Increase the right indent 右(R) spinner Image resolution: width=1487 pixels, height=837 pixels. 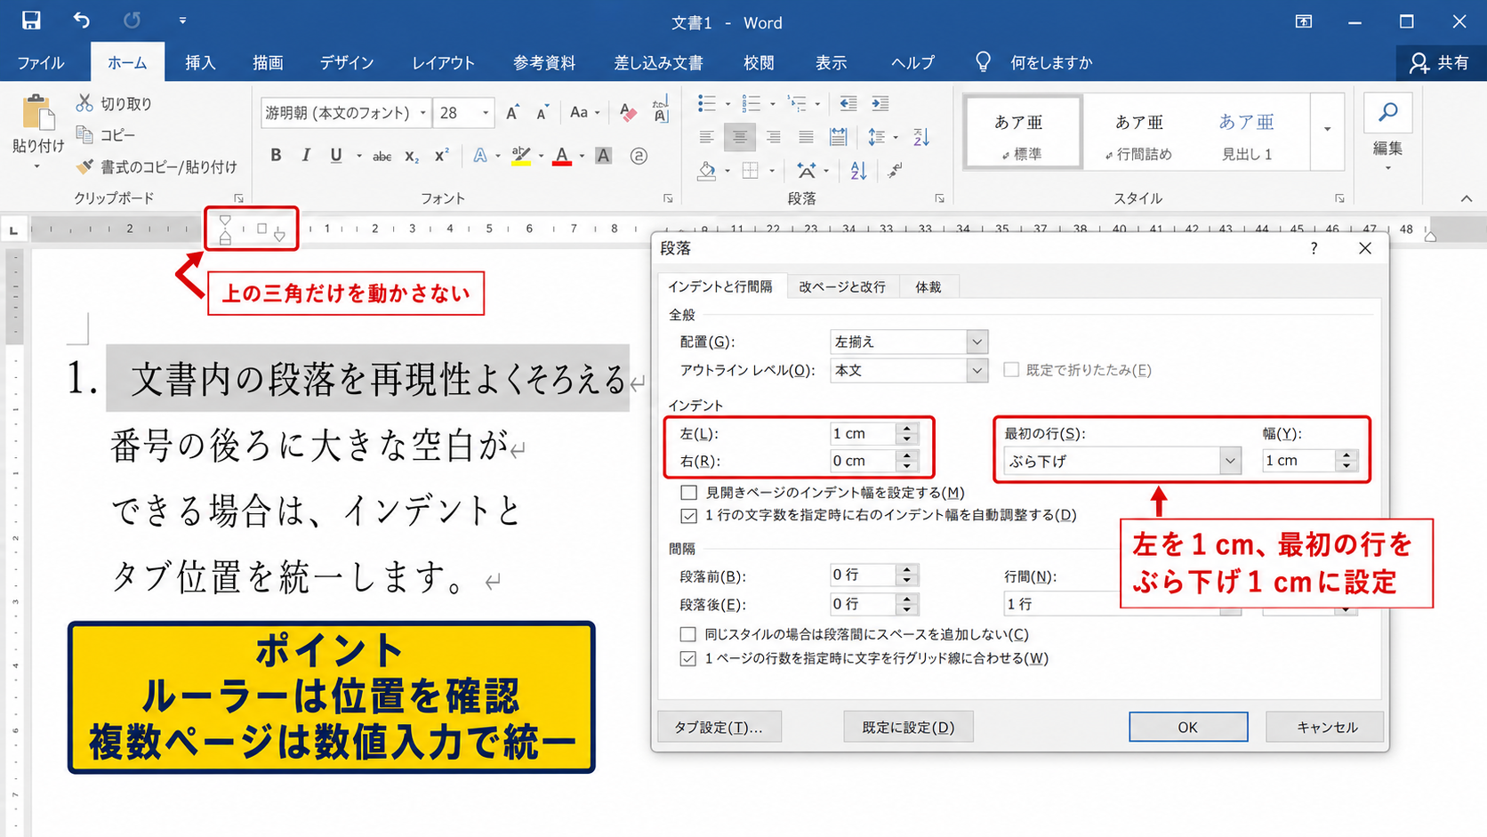[907, 455]
